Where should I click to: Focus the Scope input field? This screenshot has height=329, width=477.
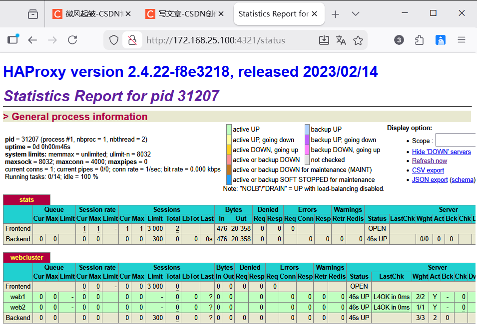(456, 140)
